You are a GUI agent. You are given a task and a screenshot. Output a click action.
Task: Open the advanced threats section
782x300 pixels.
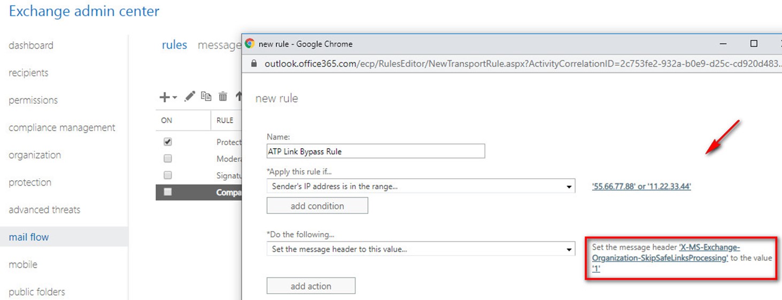pyautogui.click(x=44, y=210)
